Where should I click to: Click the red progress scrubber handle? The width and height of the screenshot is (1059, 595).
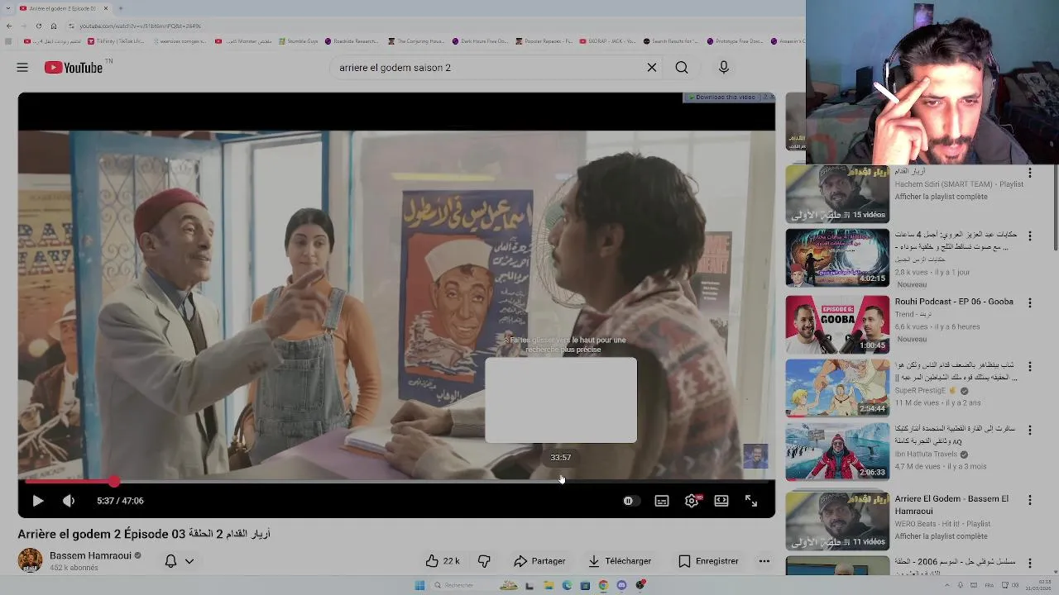point(113,481)
